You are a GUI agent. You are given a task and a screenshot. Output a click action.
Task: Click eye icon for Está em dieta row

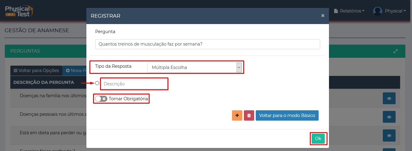coord(389,136)
